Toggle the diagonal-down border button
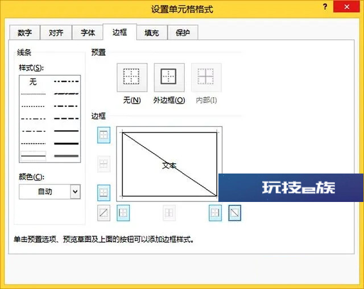Image resolution: width=364 pixels, height=289 pixels. click(235, 213)
